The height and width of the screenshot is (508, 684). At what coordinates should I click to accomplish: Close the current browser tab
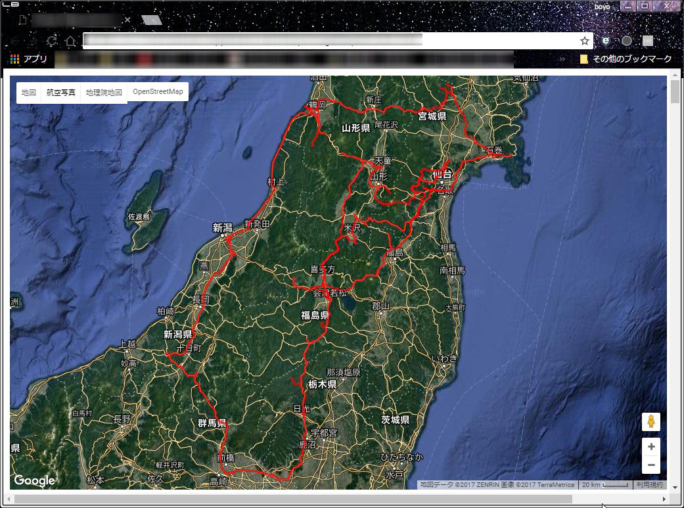[x=127, y=20]
